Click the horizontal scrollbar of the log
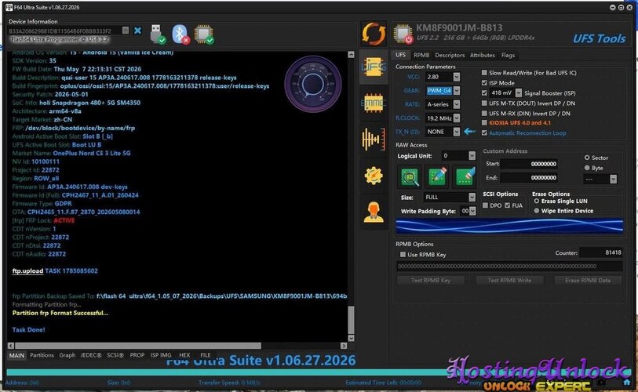This screenshot has height=392, width=638. [x=138, y=346]
